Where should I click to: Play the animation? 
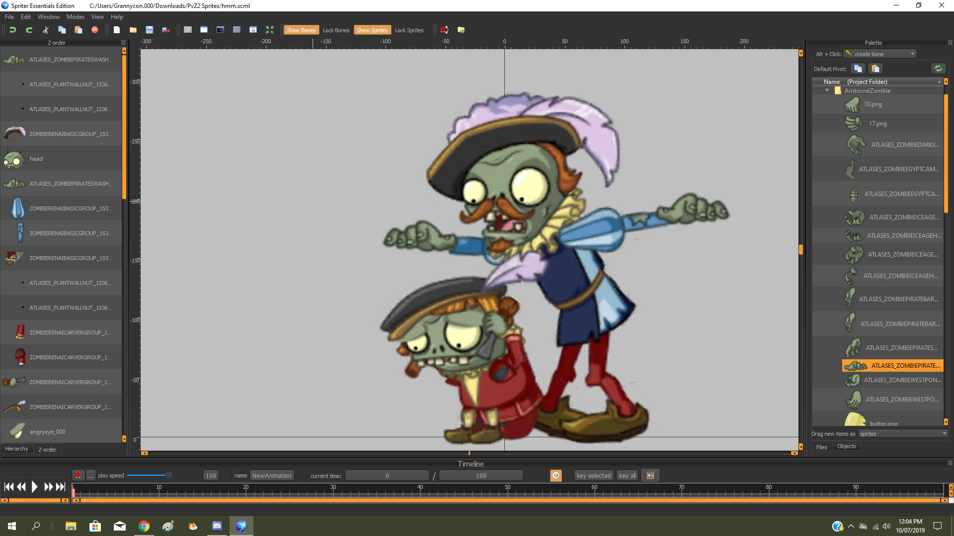(x=34, y=487)
